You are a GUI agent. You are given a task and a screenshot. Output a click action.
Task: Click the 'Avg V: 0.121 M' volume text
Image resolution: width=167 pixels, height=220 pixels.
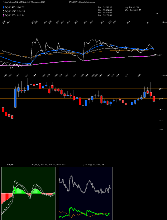click(132, 7)
